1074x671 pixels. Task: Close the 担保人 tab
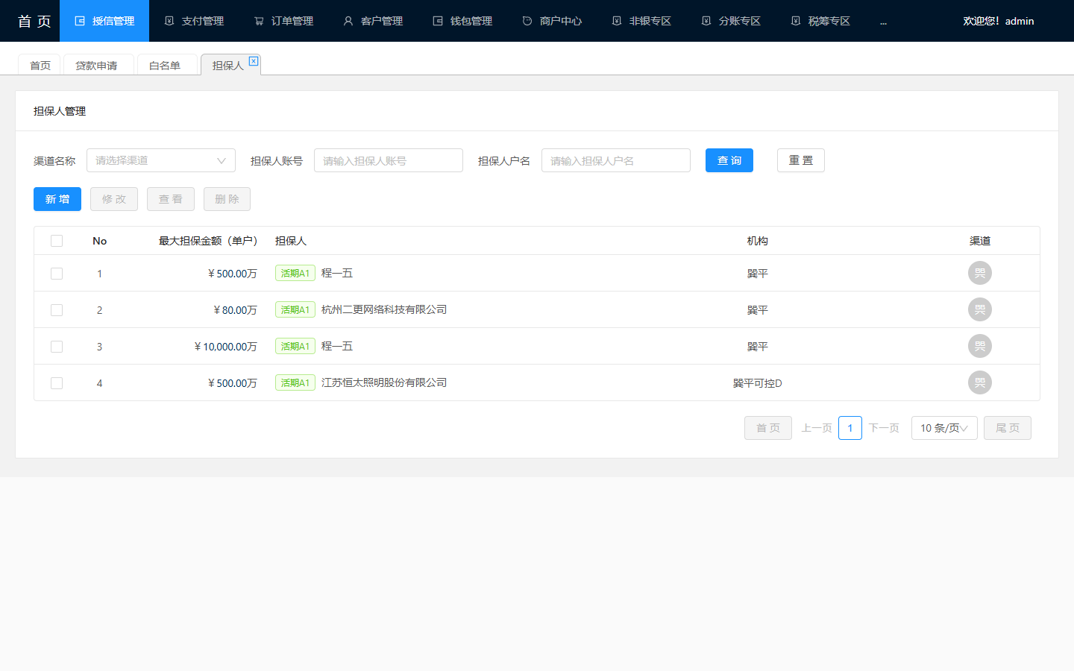254,61
